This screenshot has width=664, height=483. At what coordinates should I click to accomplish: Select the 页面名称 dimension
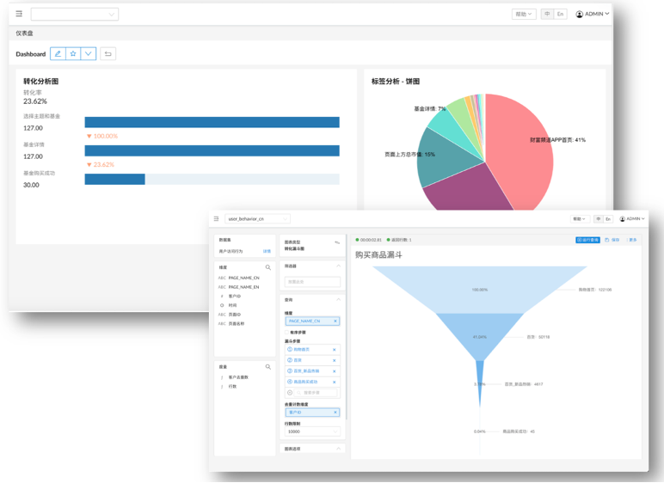[237, 324]
